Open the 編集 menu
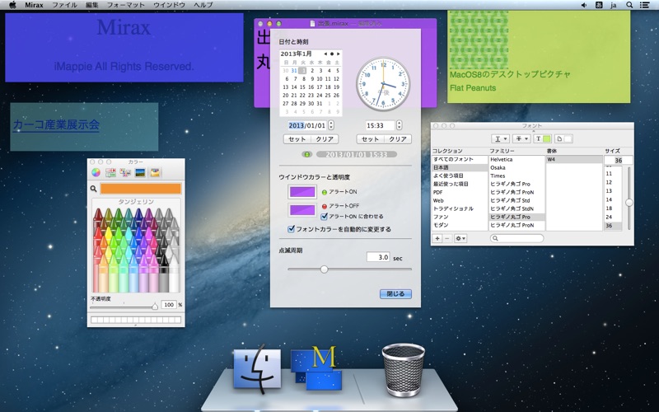The height and width of the screenshot is (412, 659). coord(91,5)
